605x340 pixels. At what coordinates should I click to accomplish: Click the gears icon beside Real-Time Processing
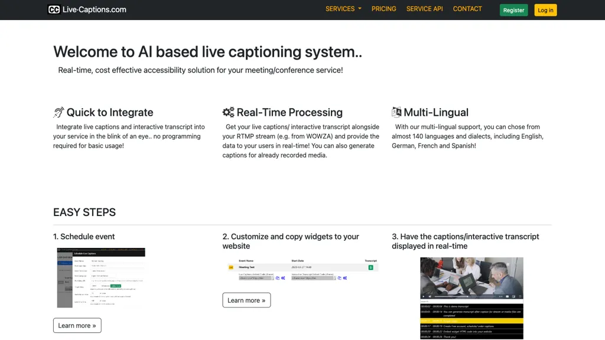coord(228,112)
